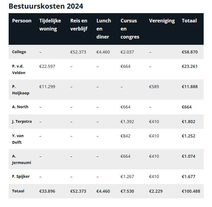The height and width of the screenshot is (207, 212).
Task: Select the Cursus en congres header
Action: pos(130,29)
